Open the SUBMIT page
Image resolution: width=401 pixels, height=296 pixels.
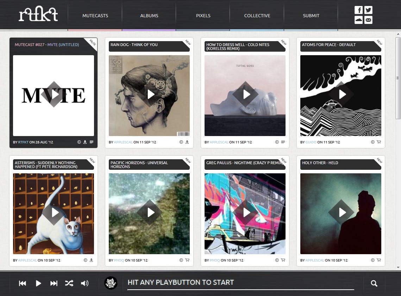[x=311, y=15]
